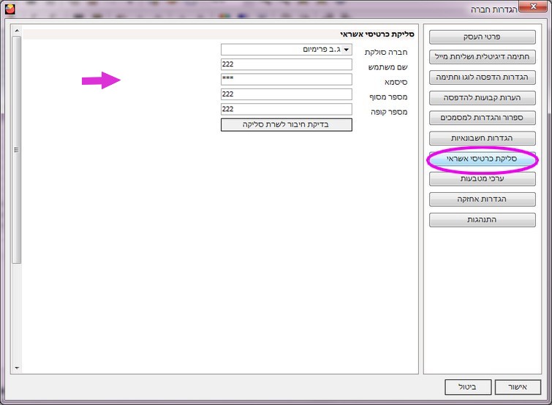Open the פרטי העסק settings section
The image size is (552, 405).
[482, 36]
